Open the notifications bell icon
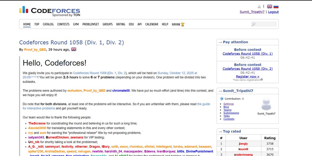This screenshot has width=312, height=156. pos(259,6)
